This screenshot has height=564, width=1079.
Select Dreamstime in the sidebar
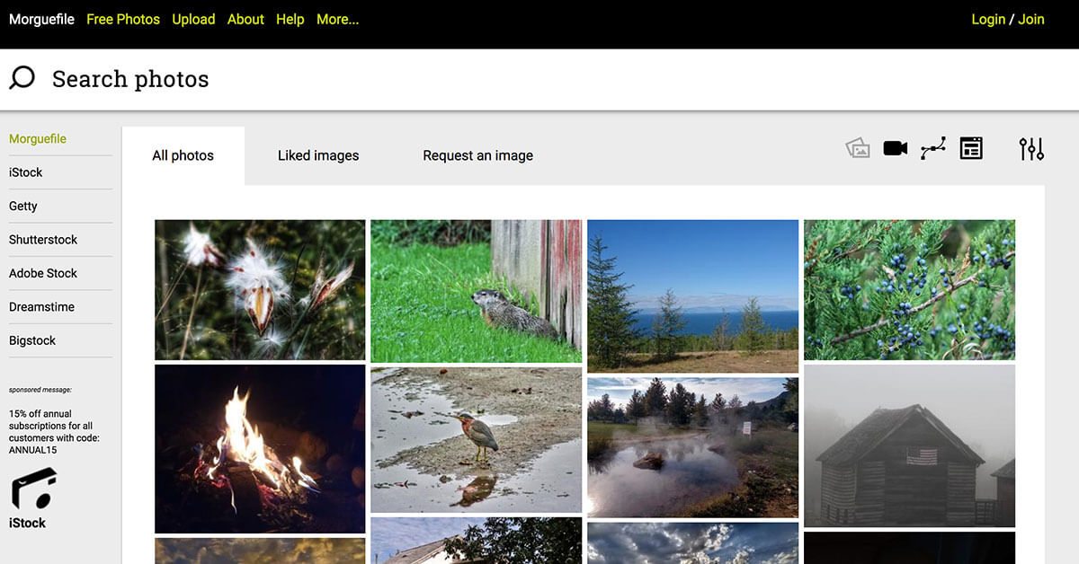click(41, 307)
